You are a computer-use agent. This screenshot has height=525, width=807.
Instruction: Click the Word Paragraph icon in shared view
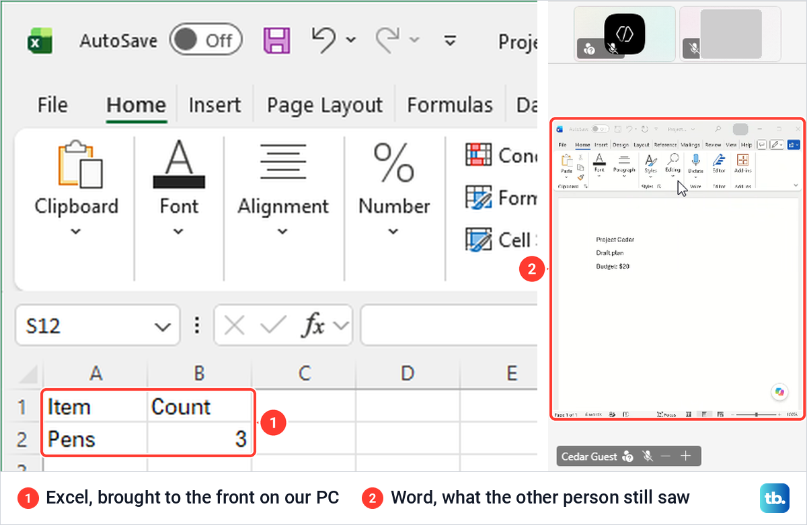pos(624,160)
